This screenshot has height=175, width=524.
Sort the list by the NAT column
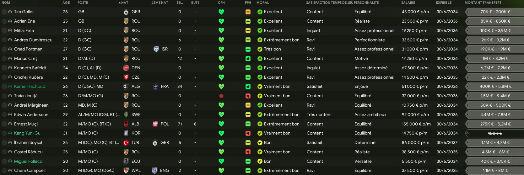[x=124, y=3]
